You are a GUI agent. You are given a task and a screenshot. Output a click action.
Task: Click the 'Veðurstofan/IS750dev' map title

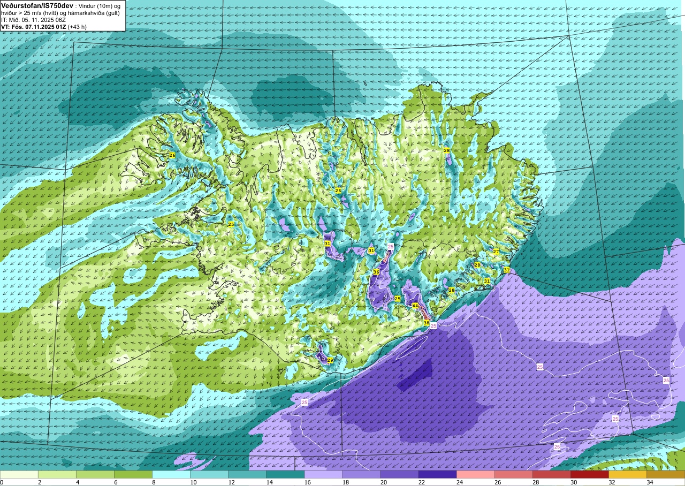(37, 5)
